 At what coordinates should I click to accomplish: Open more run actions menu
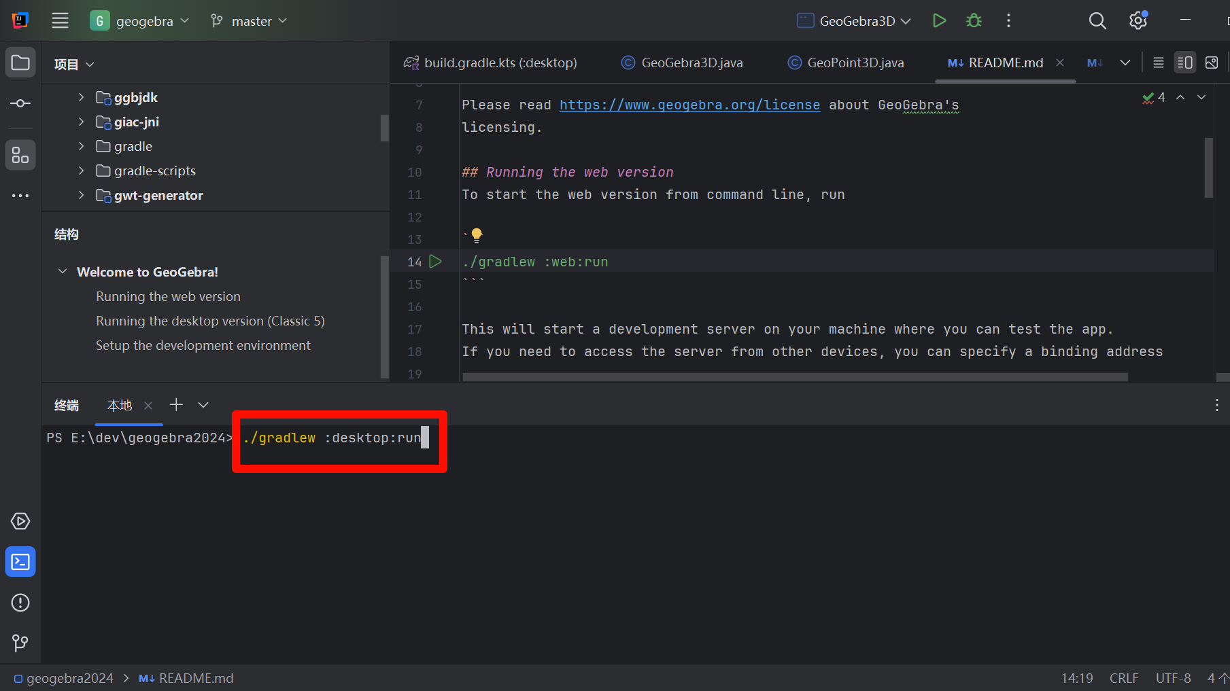point(1008,21)
